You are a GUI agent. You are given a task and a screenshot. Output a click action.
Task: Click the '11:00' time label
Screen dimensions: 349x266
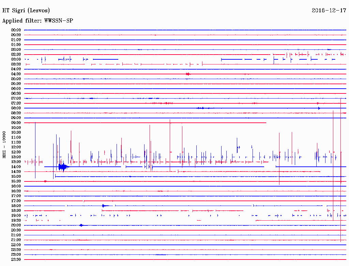16,137
